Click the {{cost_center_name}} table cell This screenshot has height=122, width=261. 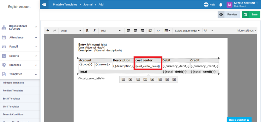point(148,66)
